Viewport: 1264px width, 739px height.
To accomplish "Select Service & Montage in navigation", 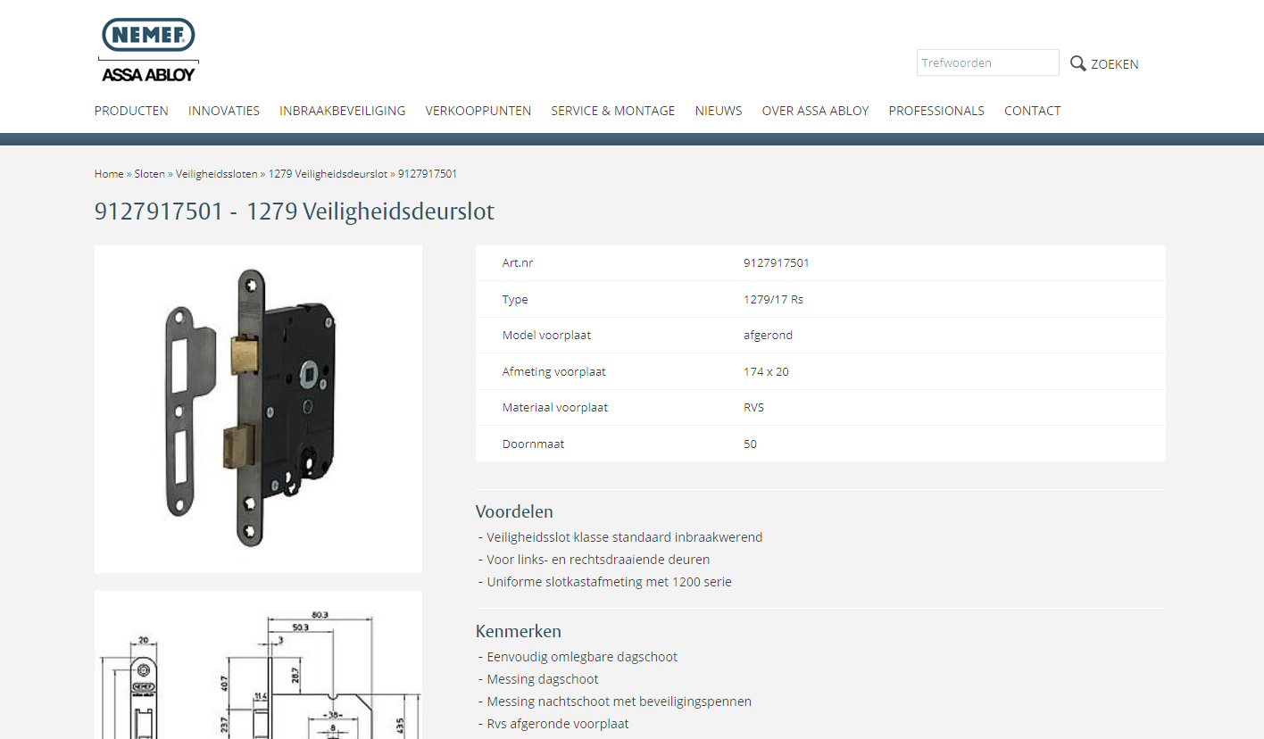I will 612,111.
